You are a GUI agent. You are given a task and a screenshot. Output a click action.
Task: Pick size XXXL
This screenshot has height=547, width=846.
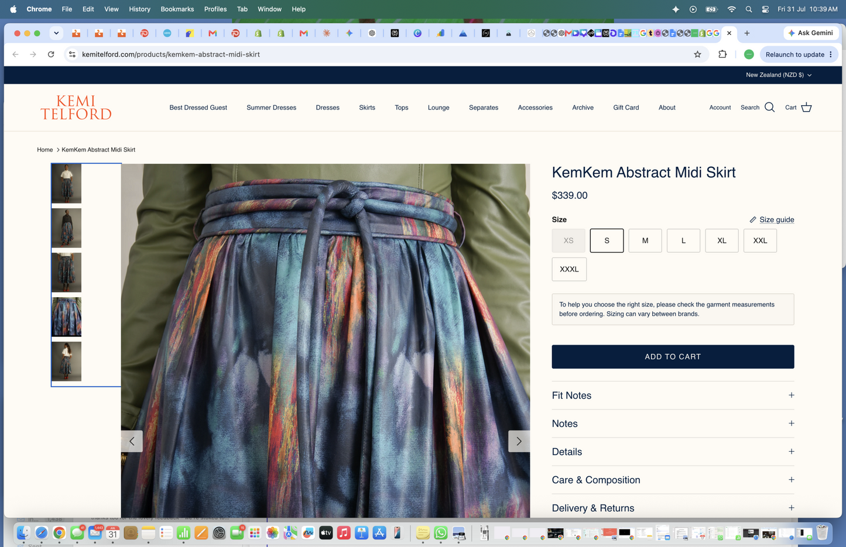pos(569,269)
